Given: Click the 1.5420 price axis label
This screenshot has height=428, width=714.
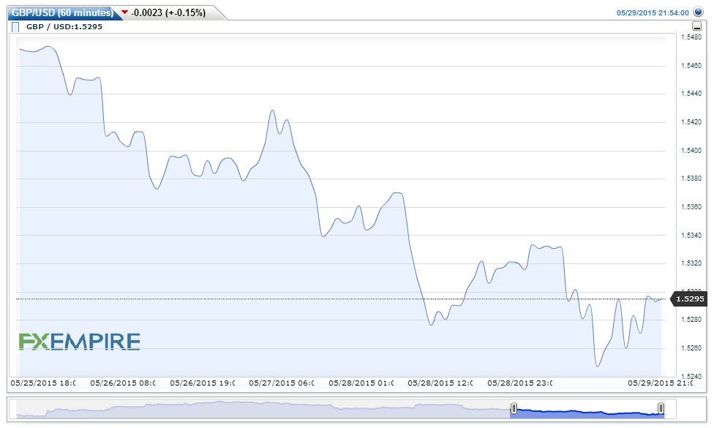Looking at the screenshot, I should [691, 122].
